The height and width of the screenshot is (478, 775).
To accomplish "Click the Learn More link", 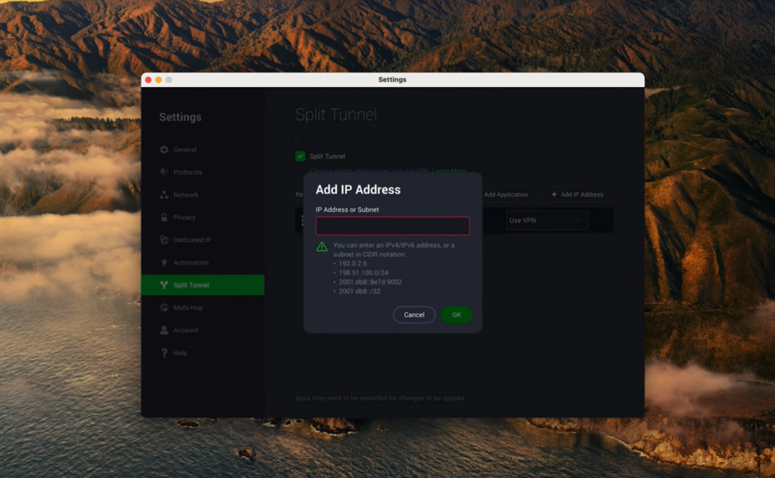I will pyautogui.click(x=452, y=171).
